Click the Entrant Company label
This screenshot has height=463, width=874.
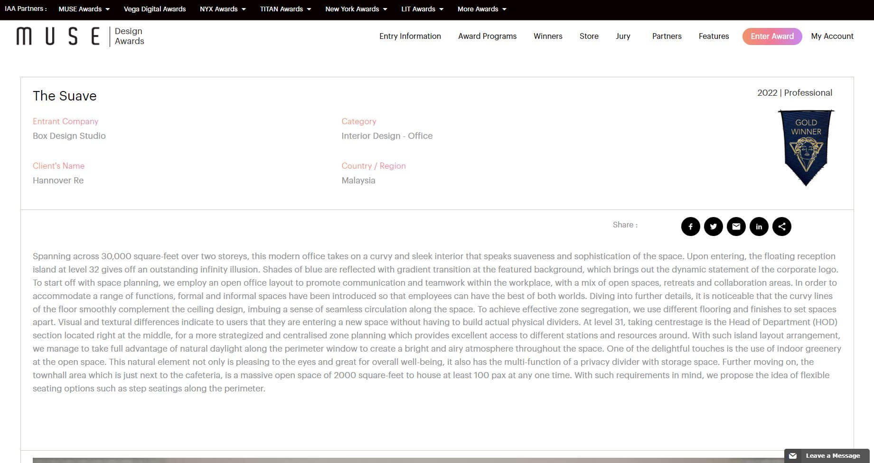point(66,121)
